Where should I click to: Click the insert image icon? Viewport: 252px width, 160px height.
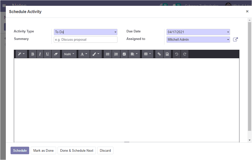167,54
